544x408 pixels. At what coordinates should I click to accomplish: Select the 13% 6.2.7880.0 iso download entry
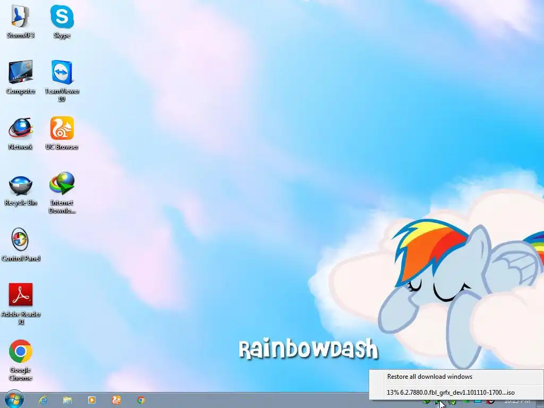pos(456,393)
